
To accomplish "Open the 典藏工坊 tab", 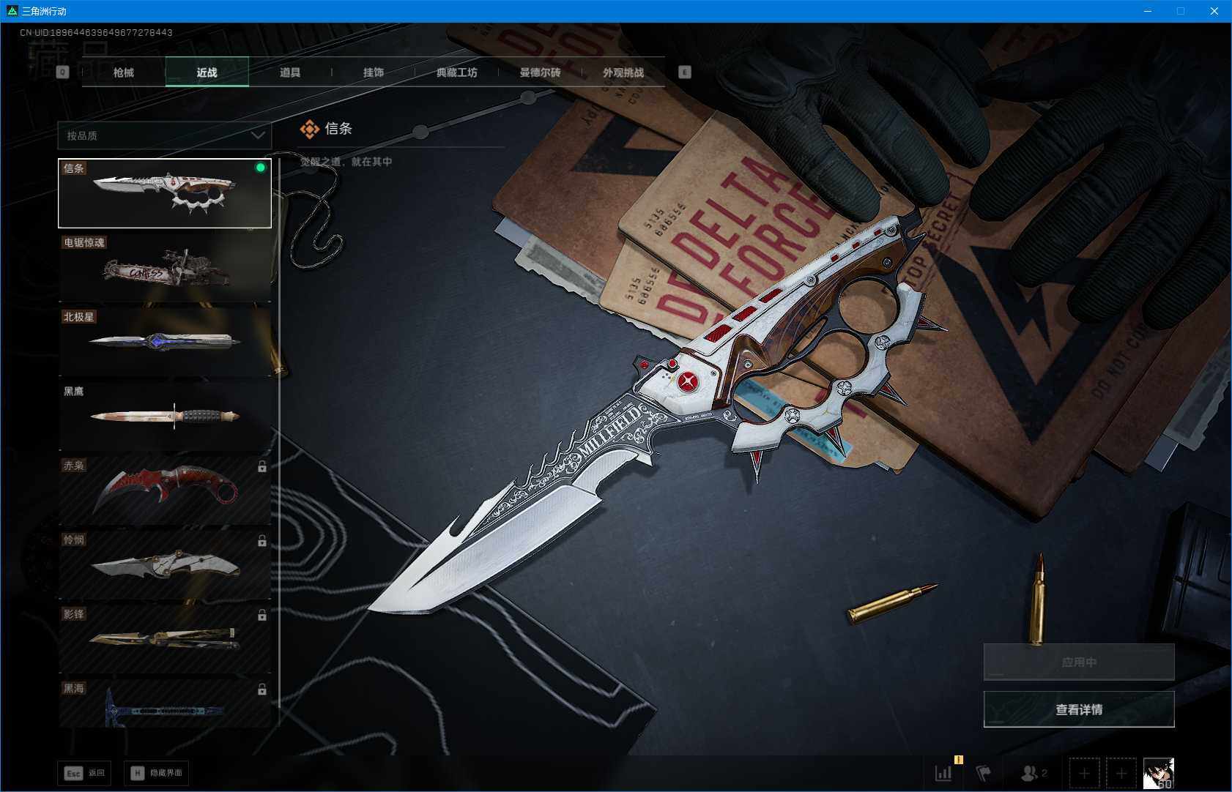I will [457, 72].
